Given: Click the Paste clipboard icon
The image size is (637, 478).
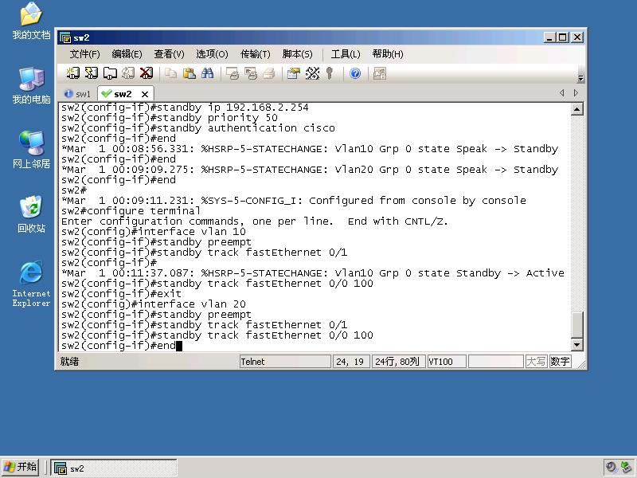Looking at the screenshot, I should tap(190, 73).
